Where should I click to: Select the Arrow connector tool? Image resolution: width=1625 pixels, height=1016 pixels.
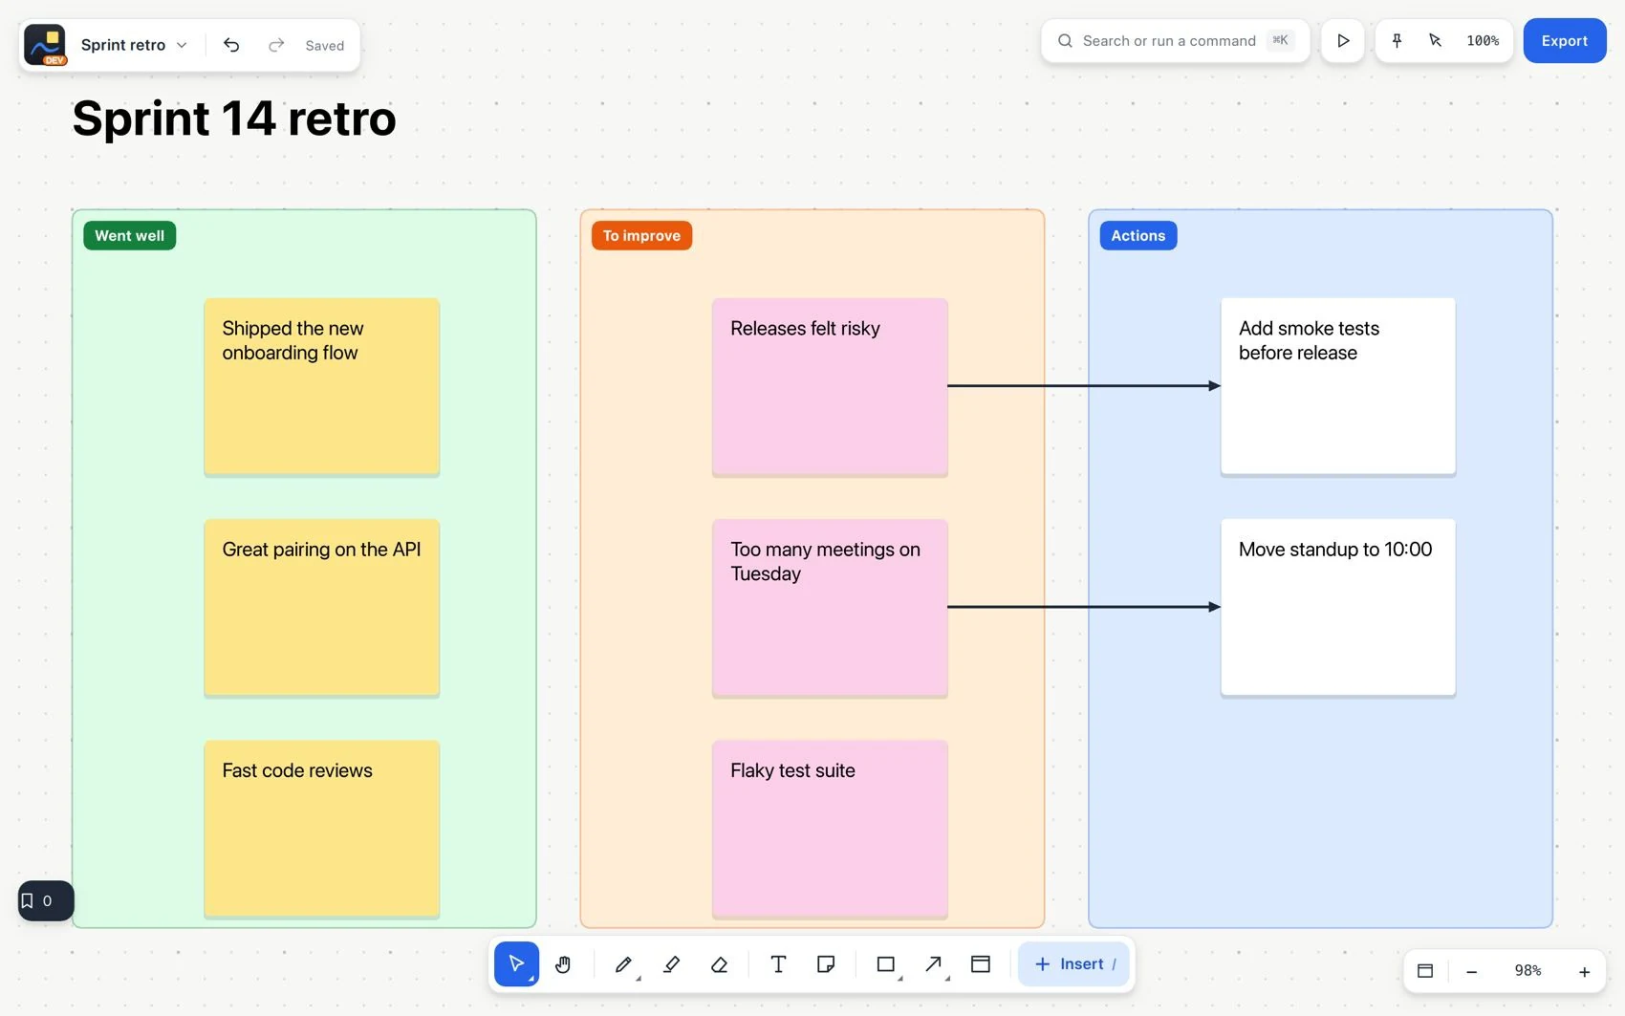click(x=934, y=963)
